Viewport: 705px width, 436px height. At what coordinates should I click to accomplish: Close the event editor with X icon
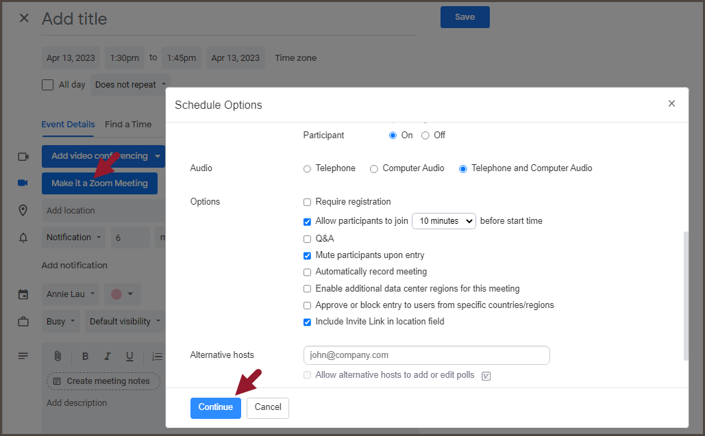pyautogui.click(x=24, y=18)
